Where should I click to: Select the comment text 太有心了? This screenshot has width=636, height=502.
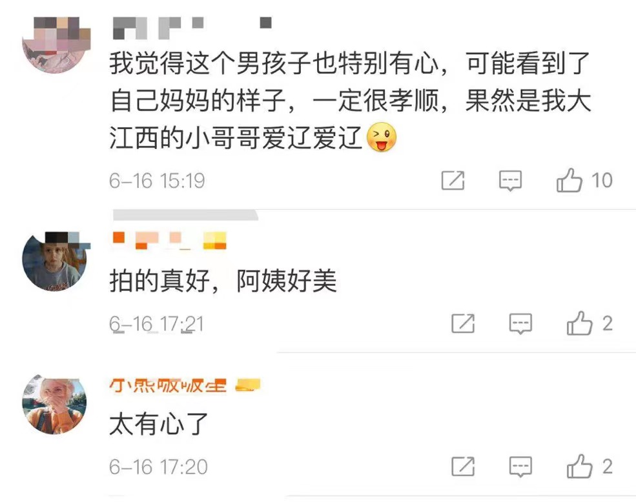click(x=159, y=424)
